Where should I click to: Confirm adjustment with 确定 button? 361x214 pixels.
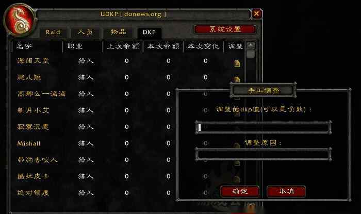click(x=240, y=191)
